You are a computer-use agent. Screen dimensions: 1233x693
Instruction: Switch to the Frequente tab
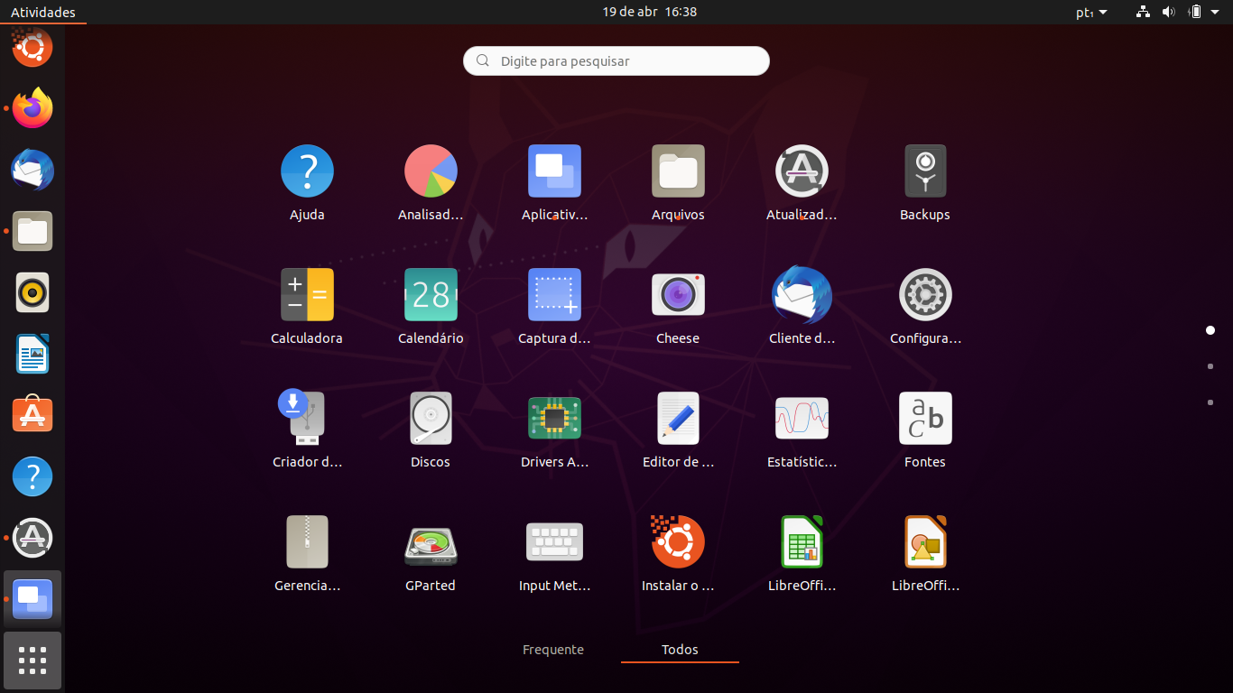pyautogui.click(x=553, y=650)
